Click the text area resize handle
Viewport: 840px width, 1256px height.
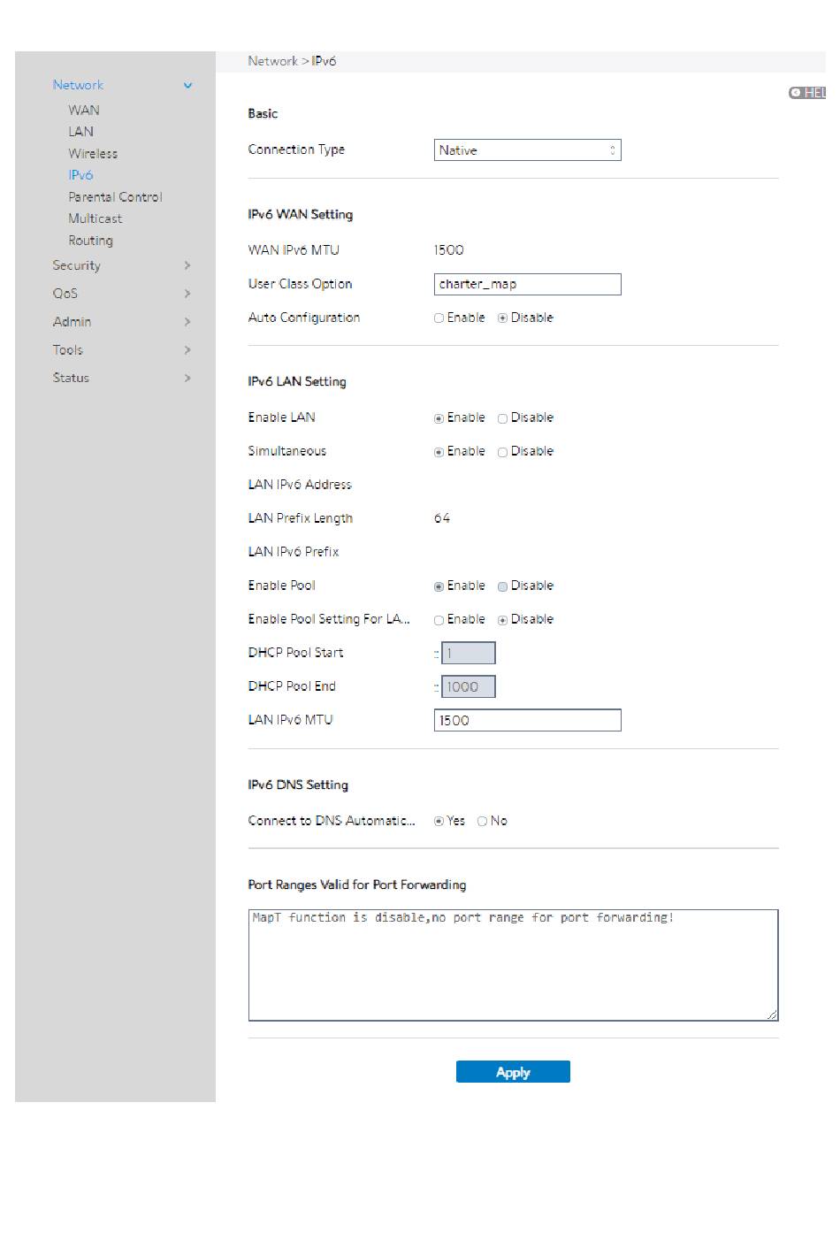coord(772,1015)
